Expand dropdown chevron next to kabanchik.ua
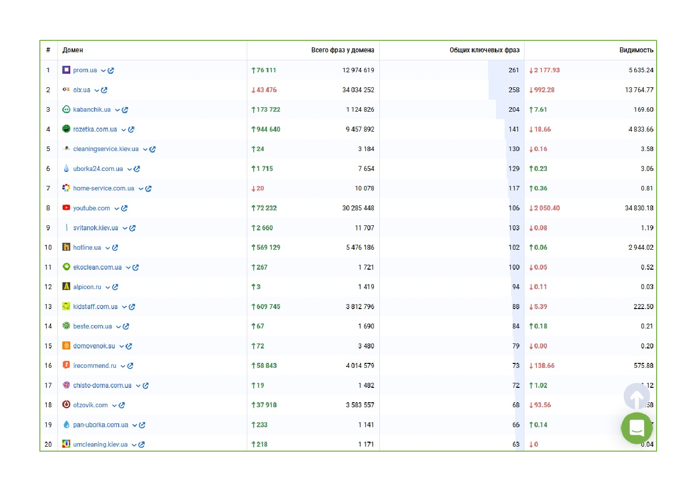Image resolution: width=698 pixels, height=494 pixels. [117, 110]
